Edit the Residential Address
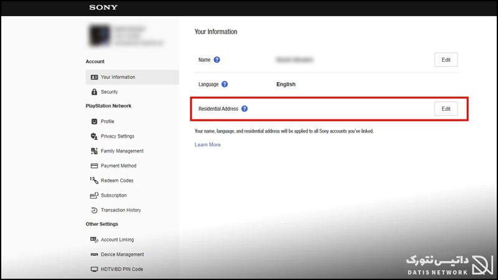This screenshot has height=280, width=498. click(x=446, y=109)
